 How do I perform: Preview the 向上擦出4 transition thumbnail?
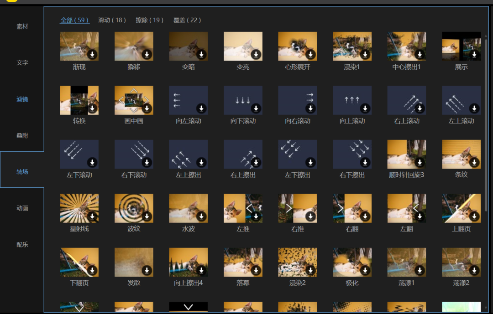189,262
